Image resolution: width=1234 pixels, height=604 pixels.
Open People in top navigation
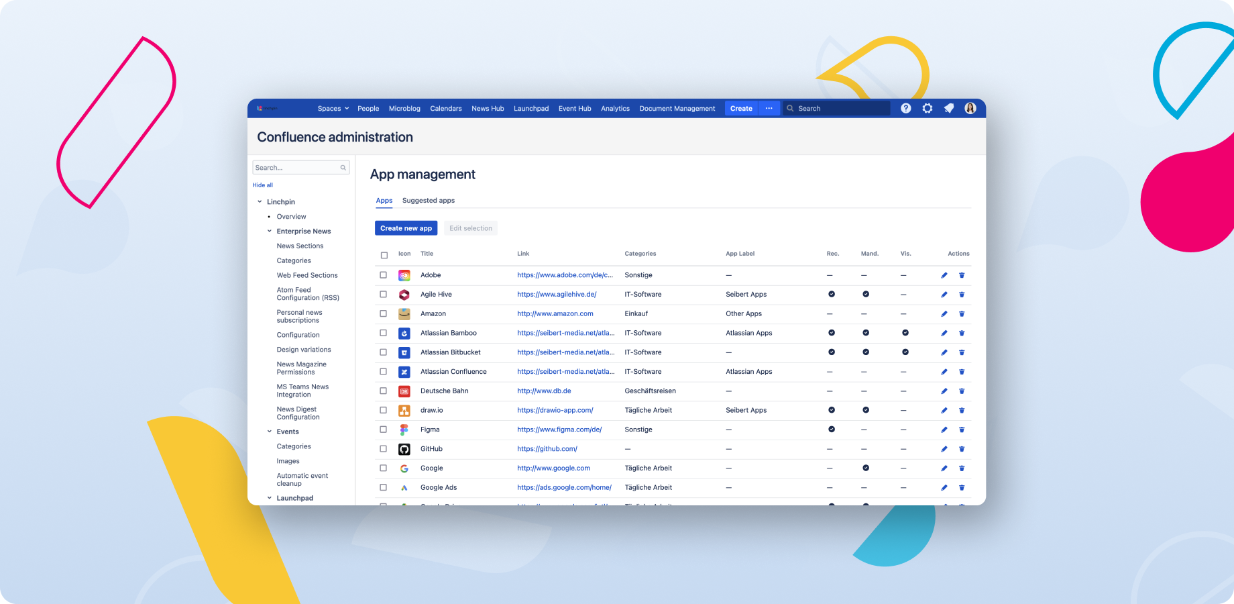[368, 109]
